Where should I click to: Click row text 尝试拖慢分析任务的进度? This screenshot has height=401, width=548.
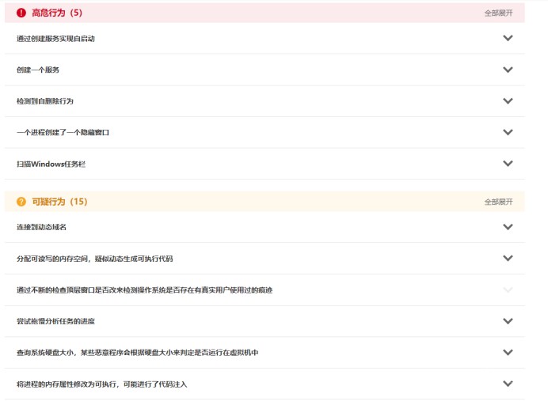click(x=55, y=321)
